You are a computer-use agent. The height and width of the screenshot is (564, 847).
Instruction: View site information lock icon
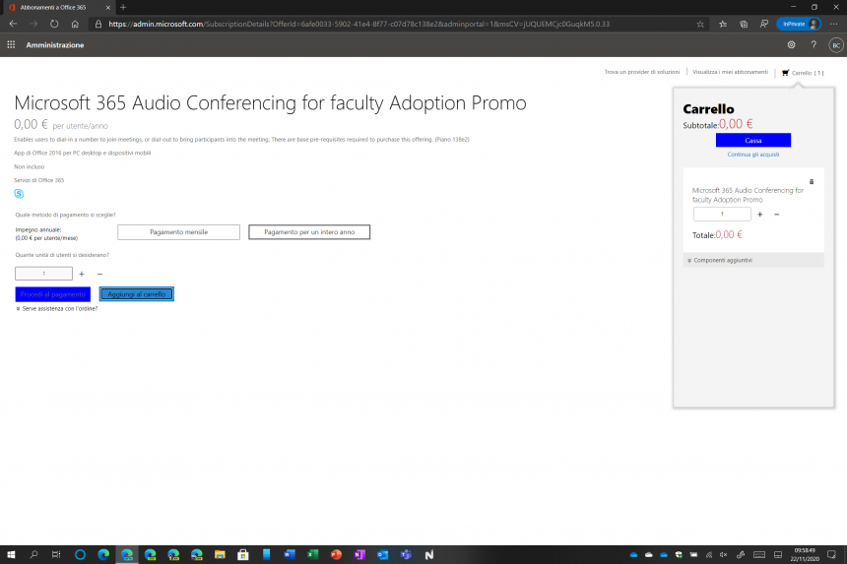click(98, 24)
